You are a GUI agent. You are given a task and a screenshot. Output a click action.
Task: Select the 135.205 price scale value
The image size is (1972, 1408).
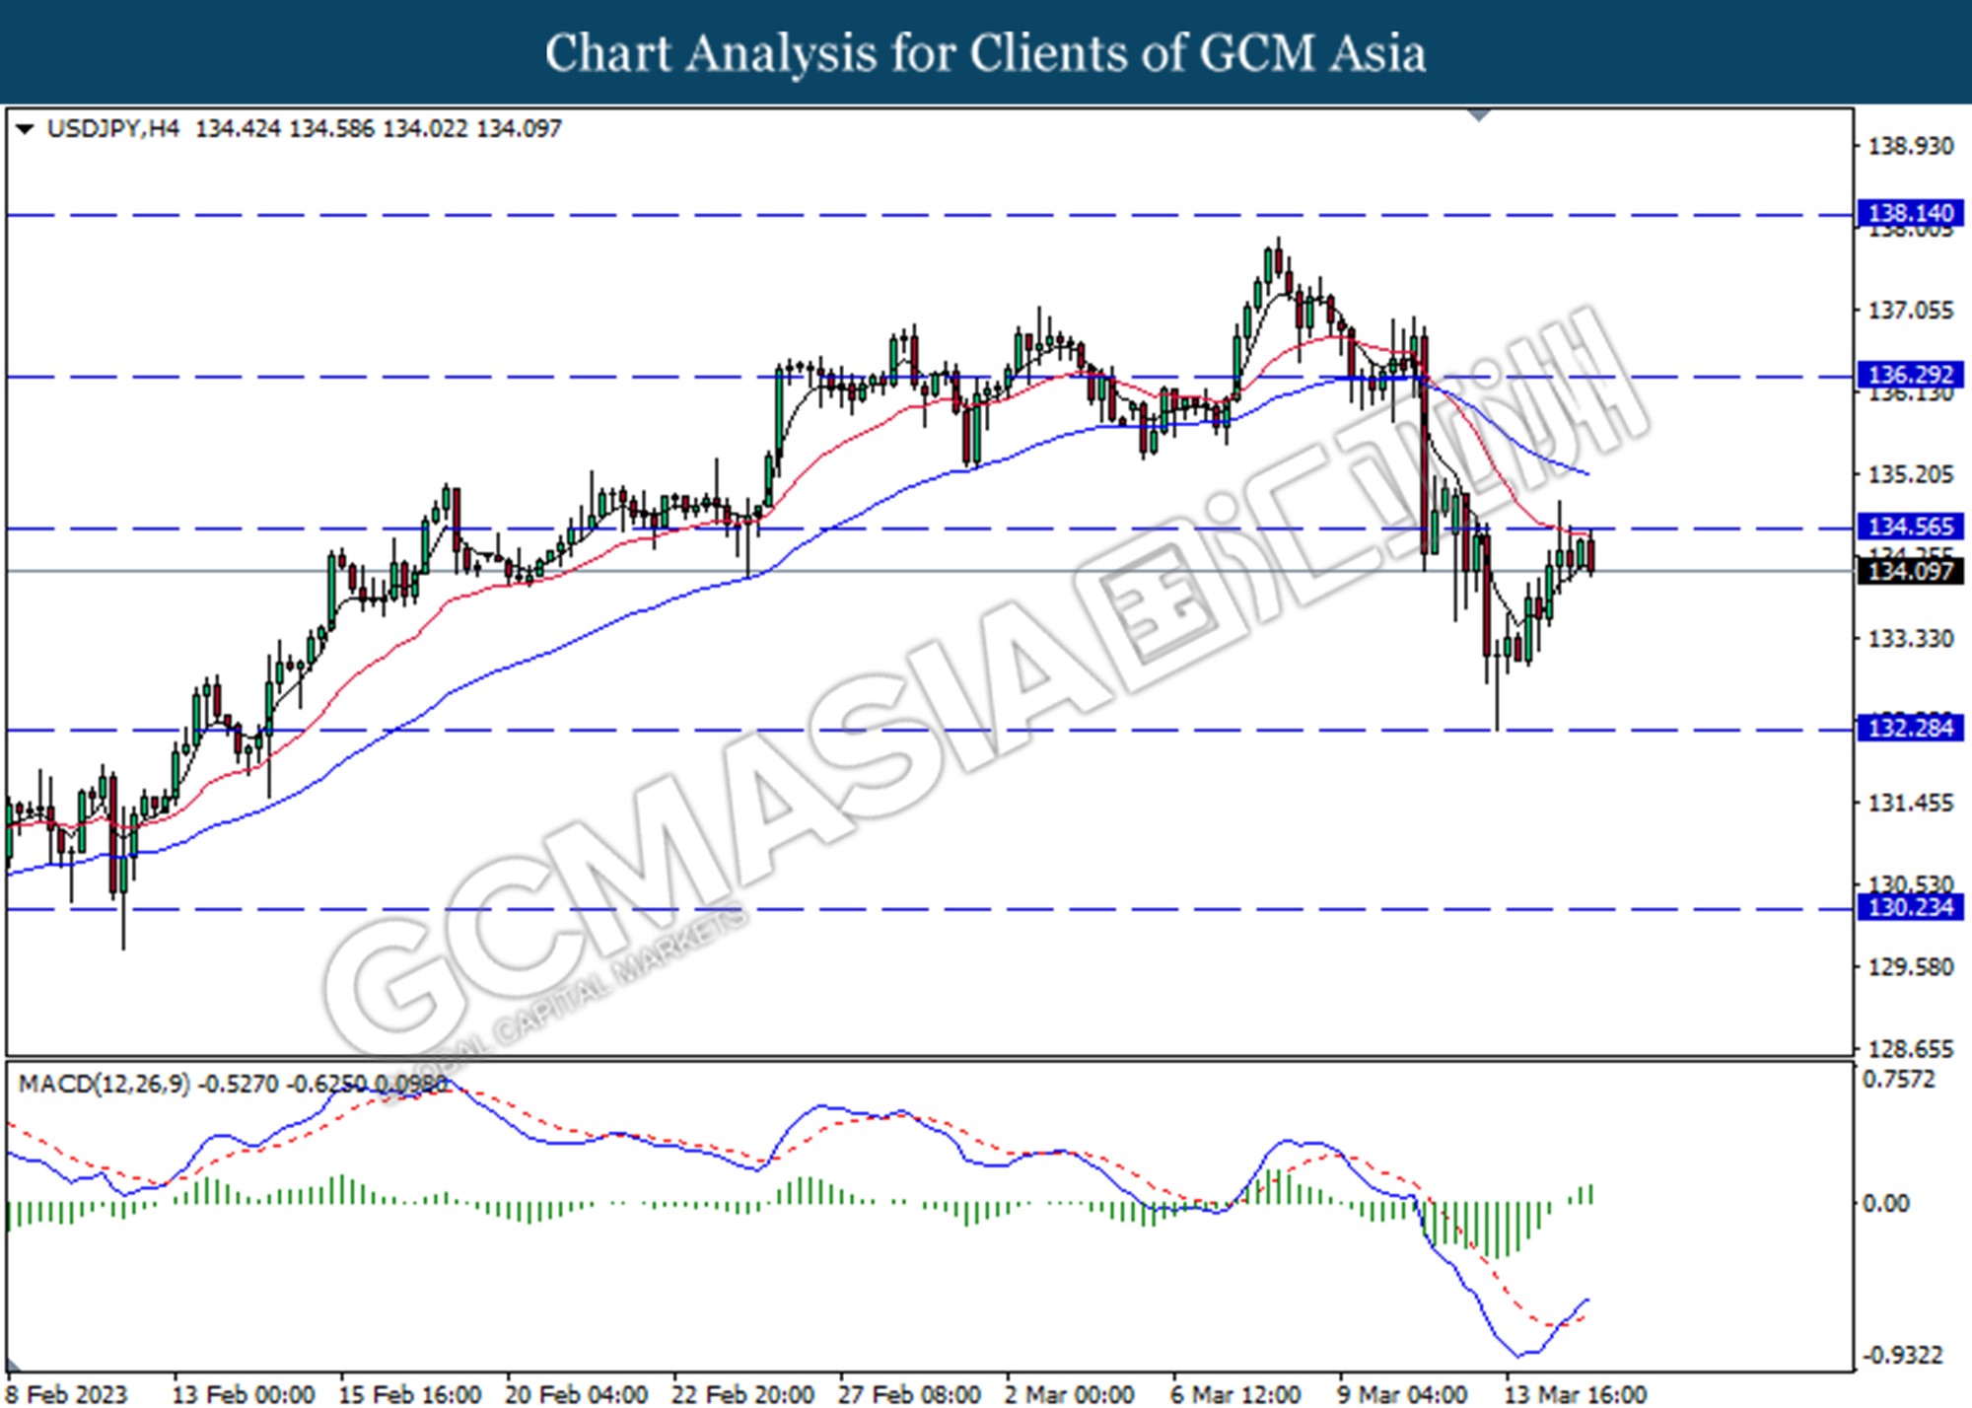tap(1911, 474)
